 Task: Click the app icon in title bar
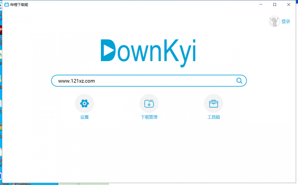click(6, 4)
